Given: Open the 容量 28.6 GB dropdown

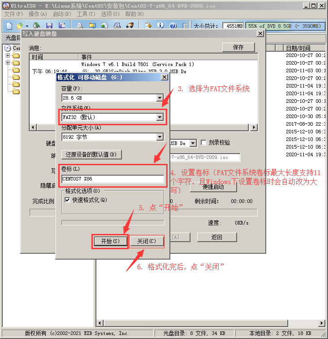Looking at the screenshot, I should pyautogui.click(x=160, y=97).
